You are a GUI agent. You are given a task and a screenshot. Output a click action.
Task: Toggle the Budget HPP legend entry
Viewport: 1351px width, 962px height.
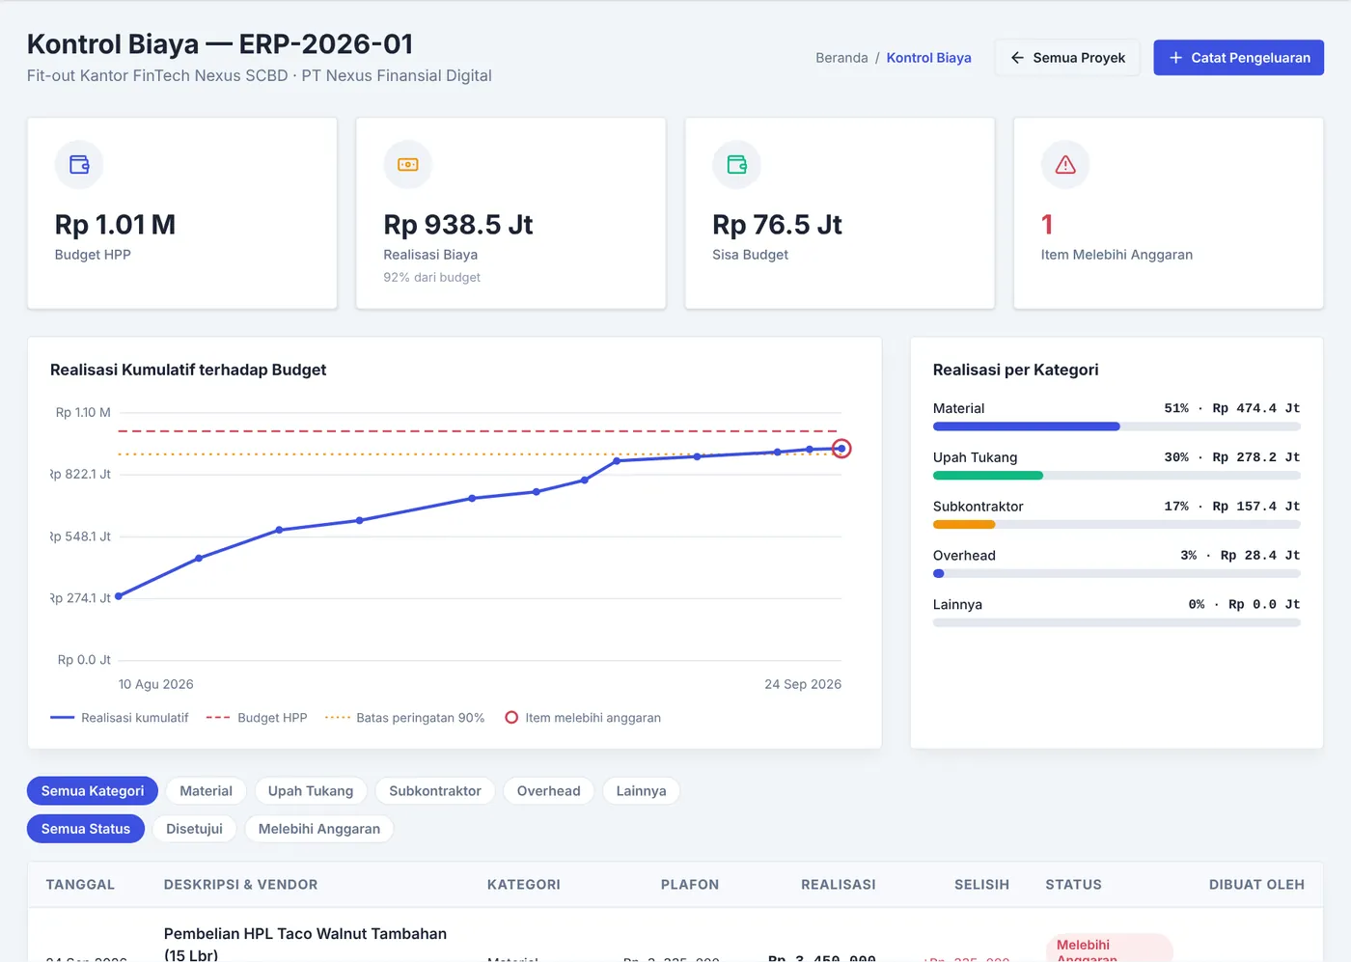click(x=257, y=718)
